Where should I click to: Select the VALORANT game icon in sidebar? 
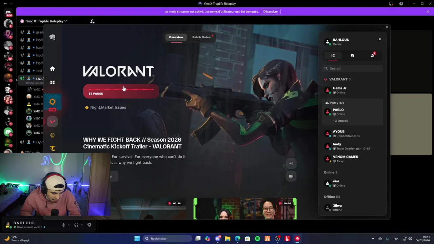52,121
